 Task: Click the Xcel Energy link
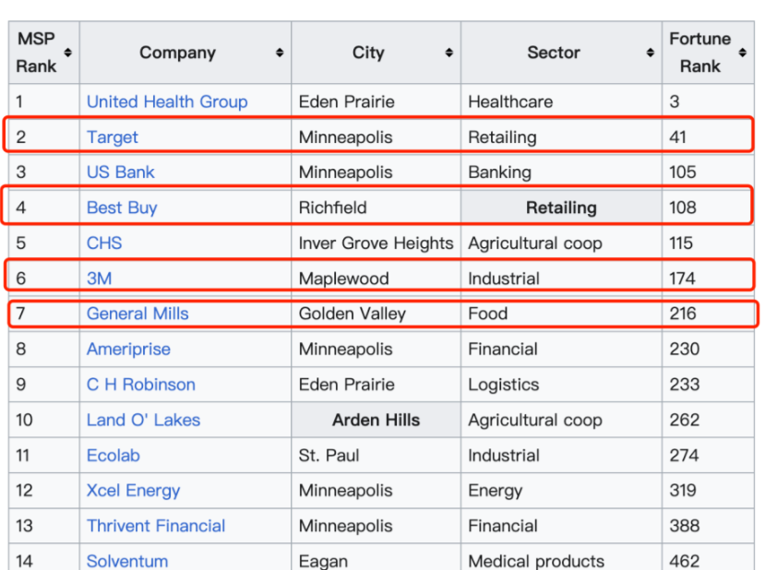pyautogui.click(x=133, y=491)
